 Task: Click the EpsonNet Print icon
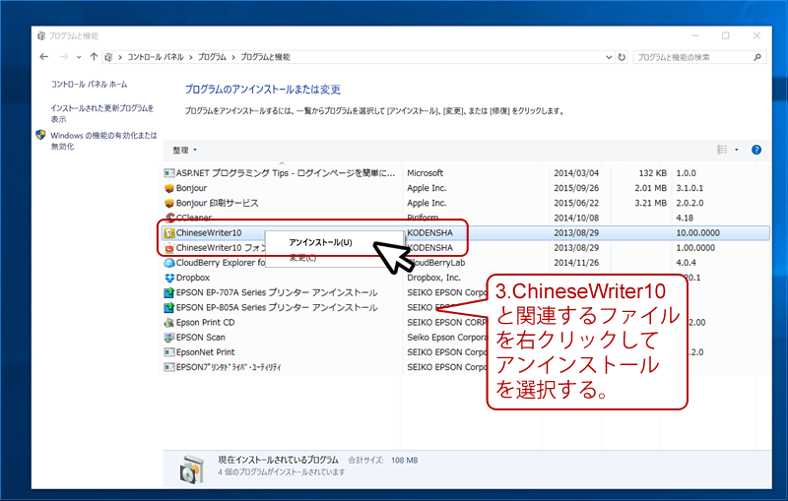pos(169,352)
